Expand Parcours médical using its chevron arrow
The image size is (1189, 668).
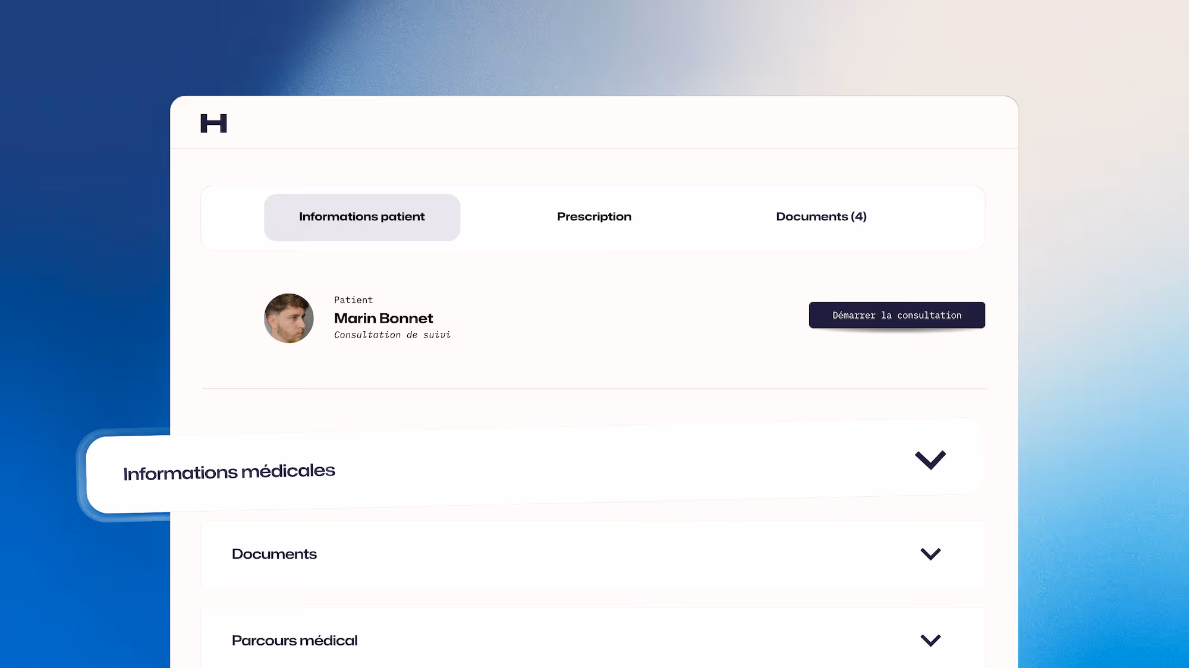coord(930,640)
